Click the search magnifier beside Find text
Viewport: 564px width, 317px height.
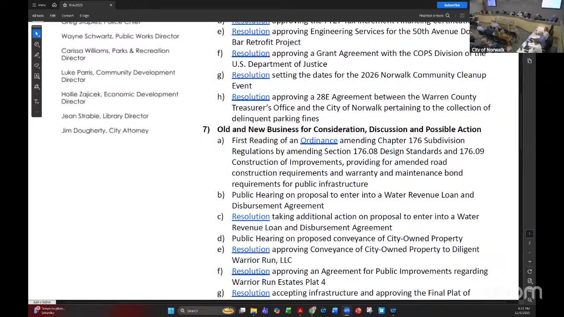tap(448, 15)
